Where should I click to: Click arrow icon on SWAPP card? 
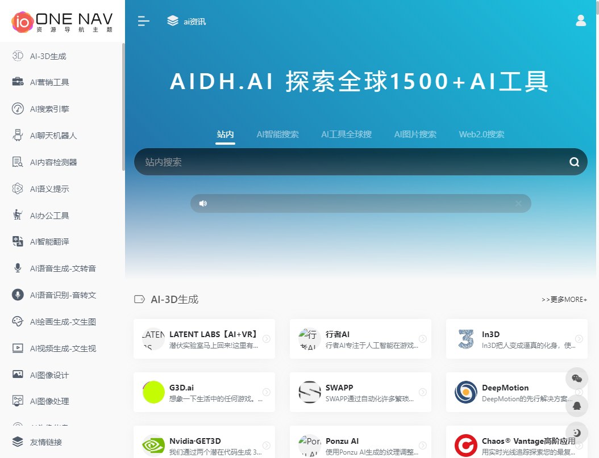(422, 392)
